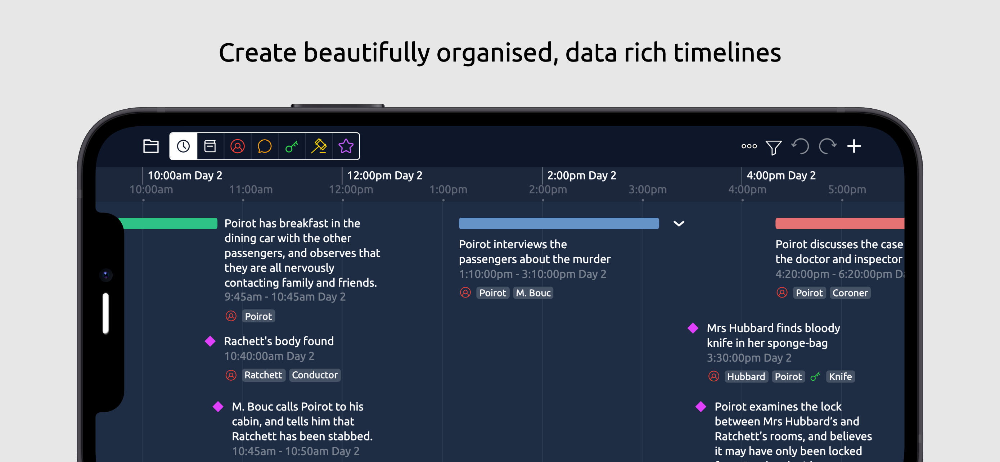Viewport: 1000px width, 462px height.
Task: Collapse the interviews event chevron
Action: (679, 223)
